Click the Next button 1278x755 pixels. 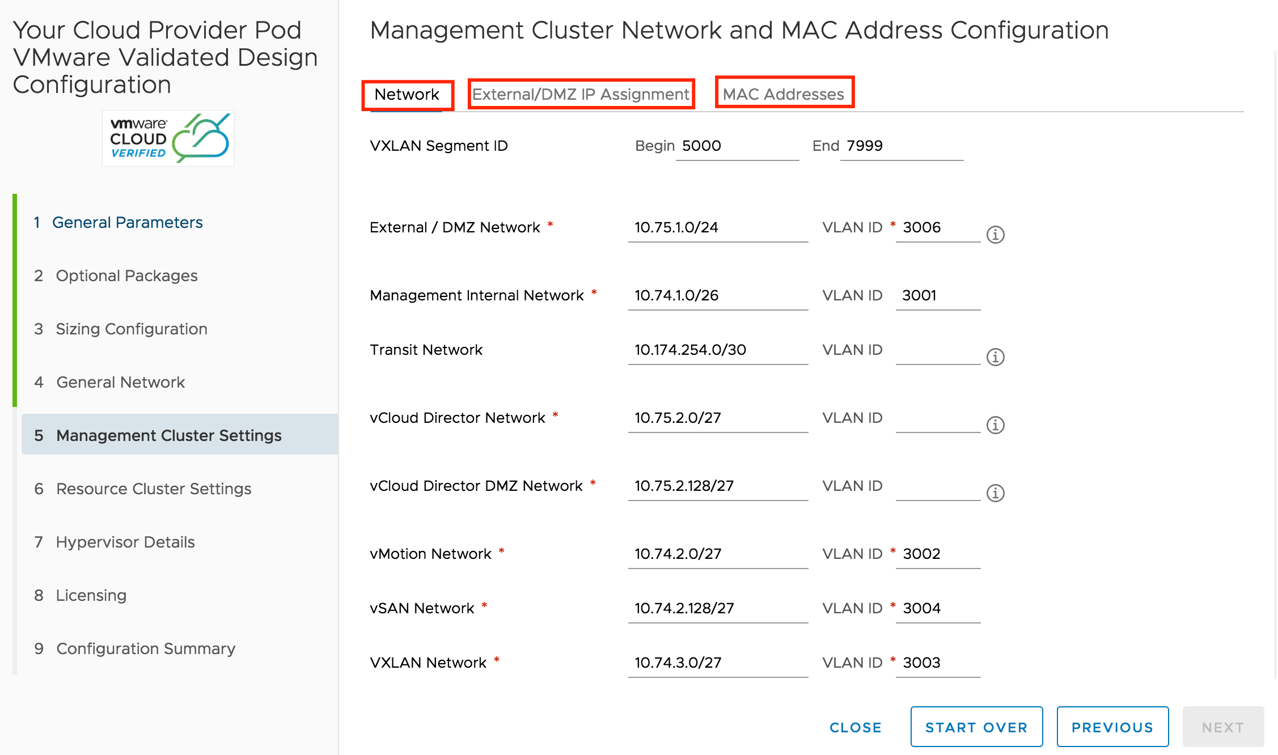click(1222, 727)
